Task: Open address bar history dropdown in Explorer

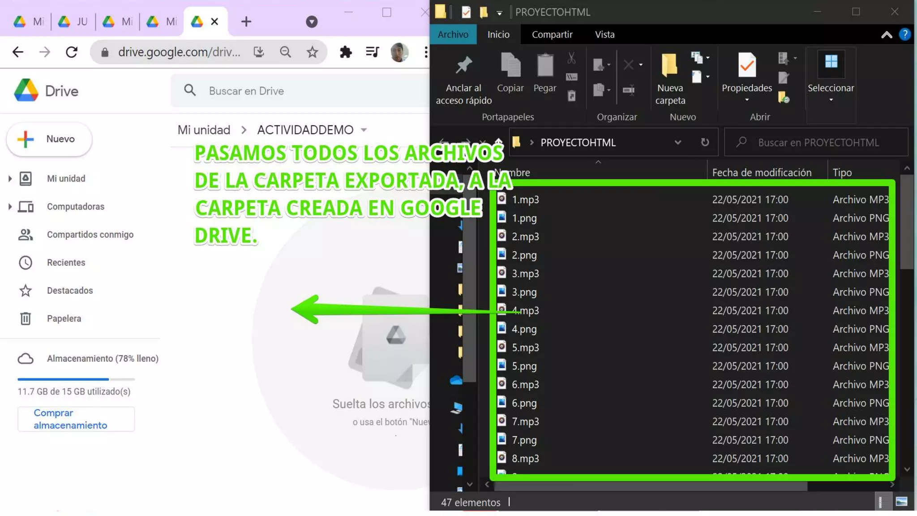Action: tap(677, 142)
